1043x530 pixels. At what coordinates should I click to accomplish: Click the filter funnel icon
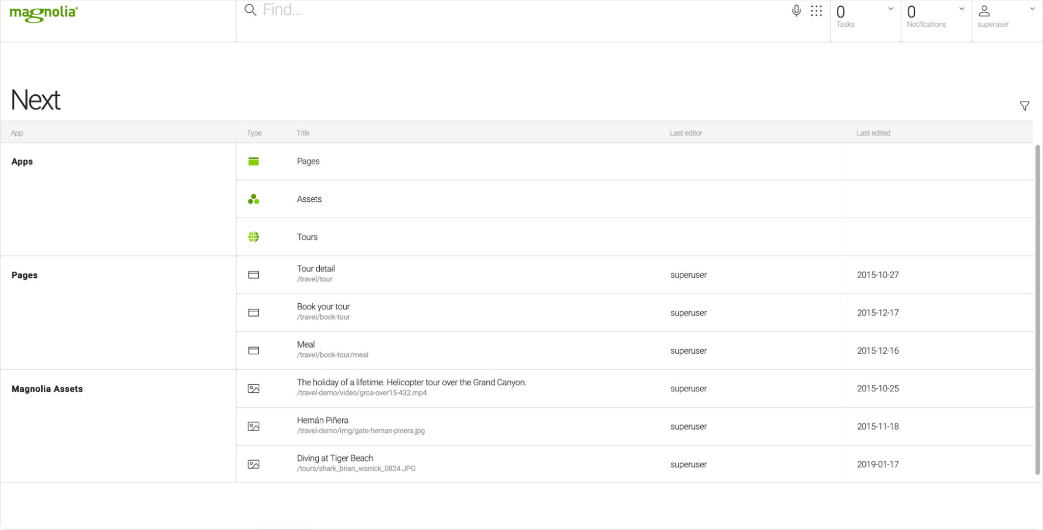[x=1024, y=106]
